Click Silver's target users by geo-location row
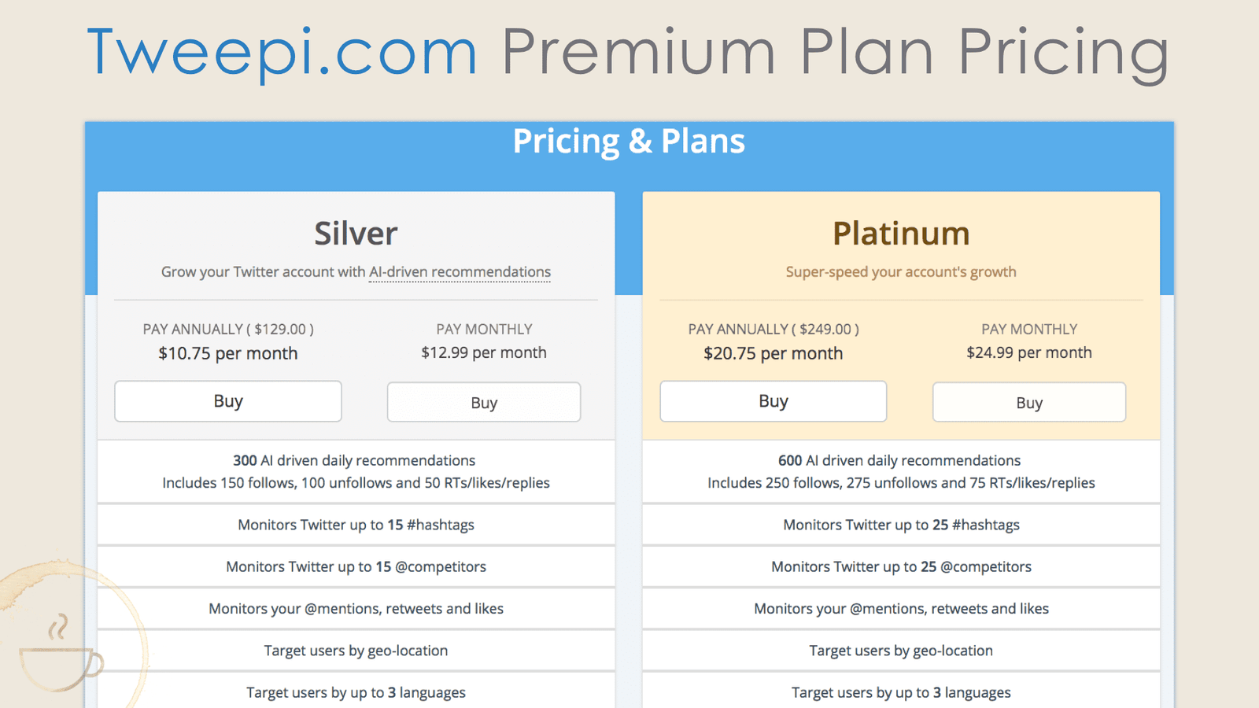The image size is (1259, 708). point(355,651)
